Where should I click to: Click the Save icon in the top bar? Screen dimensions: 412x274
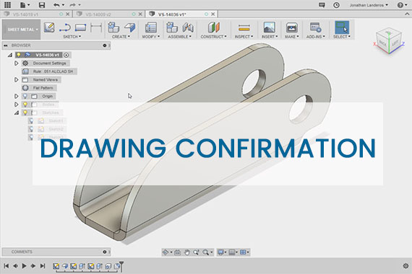42,5
